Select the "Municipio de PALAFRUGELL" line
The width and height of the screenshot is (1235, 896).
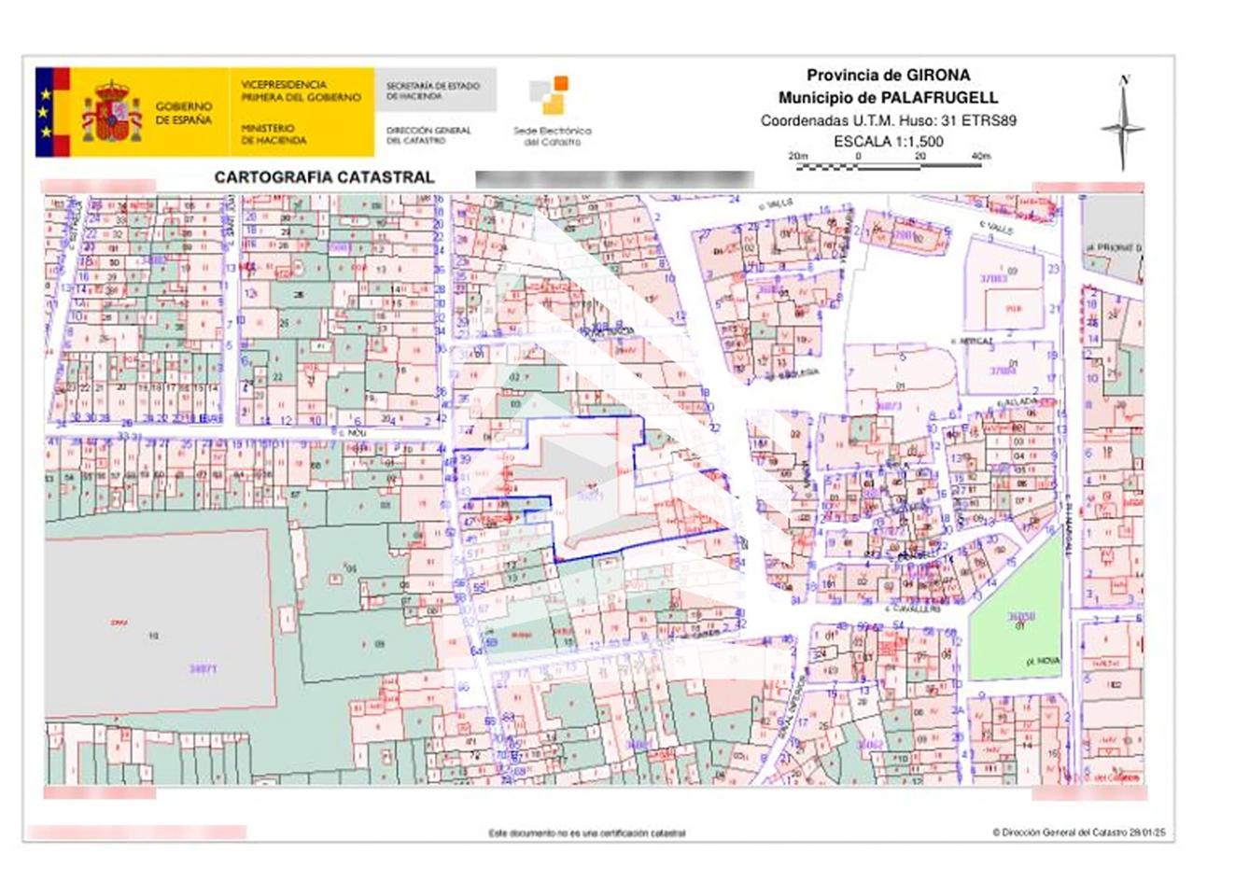[888, 97]
